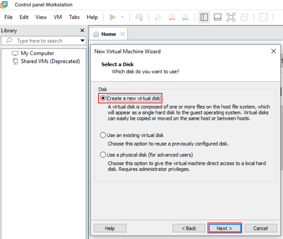Expand the library search dropdown arrow
This screenshot has height=239, width=283.
point(82,41)
